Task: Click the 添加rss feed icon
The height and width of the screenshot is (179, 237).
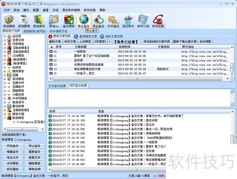Action: (x=54, y=21)
